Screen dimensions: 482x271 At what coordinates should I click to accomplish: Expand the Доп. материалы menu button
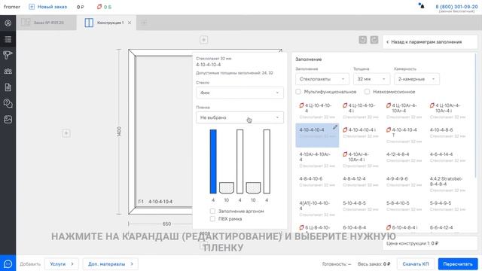click(111, 264)
